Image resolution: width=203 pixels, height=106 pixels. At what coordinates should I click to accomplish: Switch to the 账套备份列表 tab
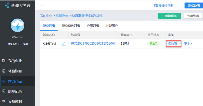point(71,26)
